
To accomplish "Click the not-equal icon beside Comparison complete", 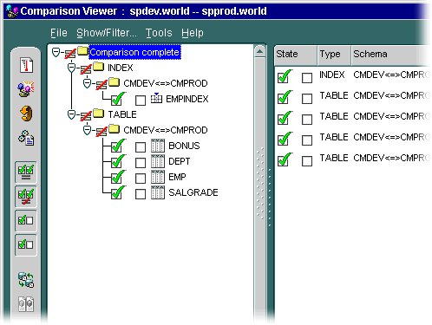I will [x=70, y=54].
